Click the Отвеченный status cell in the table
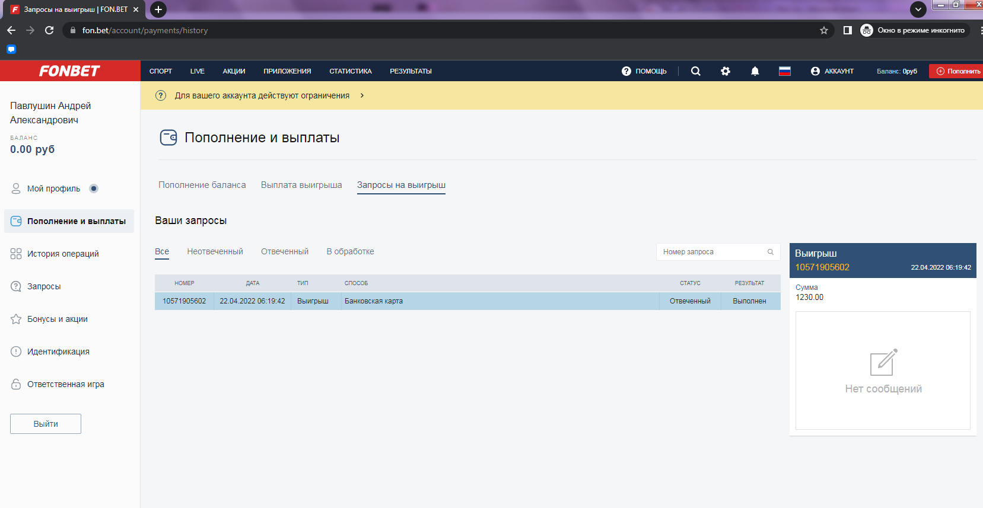 (x=690, y=301)
